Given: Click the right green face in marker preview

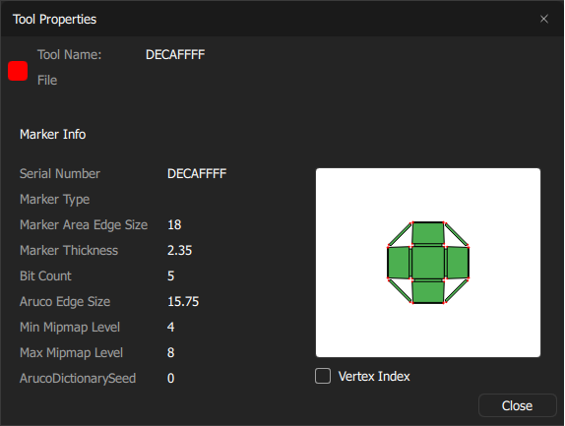Looking at the screenshot, I should pyautogui.click(x=458, y=263).
